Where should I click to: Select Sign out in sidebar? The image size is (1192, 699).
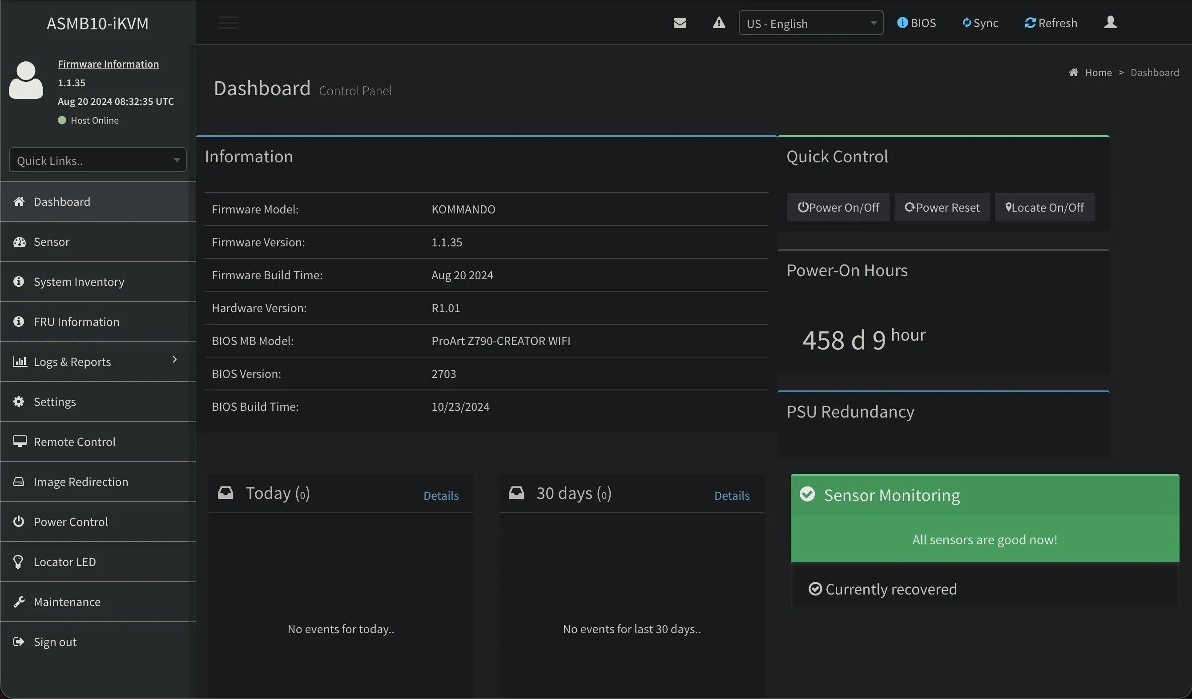(x=98, y=642)
